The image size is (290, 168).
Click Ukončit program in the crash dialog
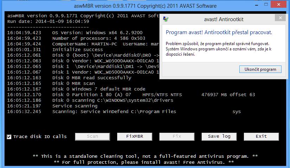point(260,69)
